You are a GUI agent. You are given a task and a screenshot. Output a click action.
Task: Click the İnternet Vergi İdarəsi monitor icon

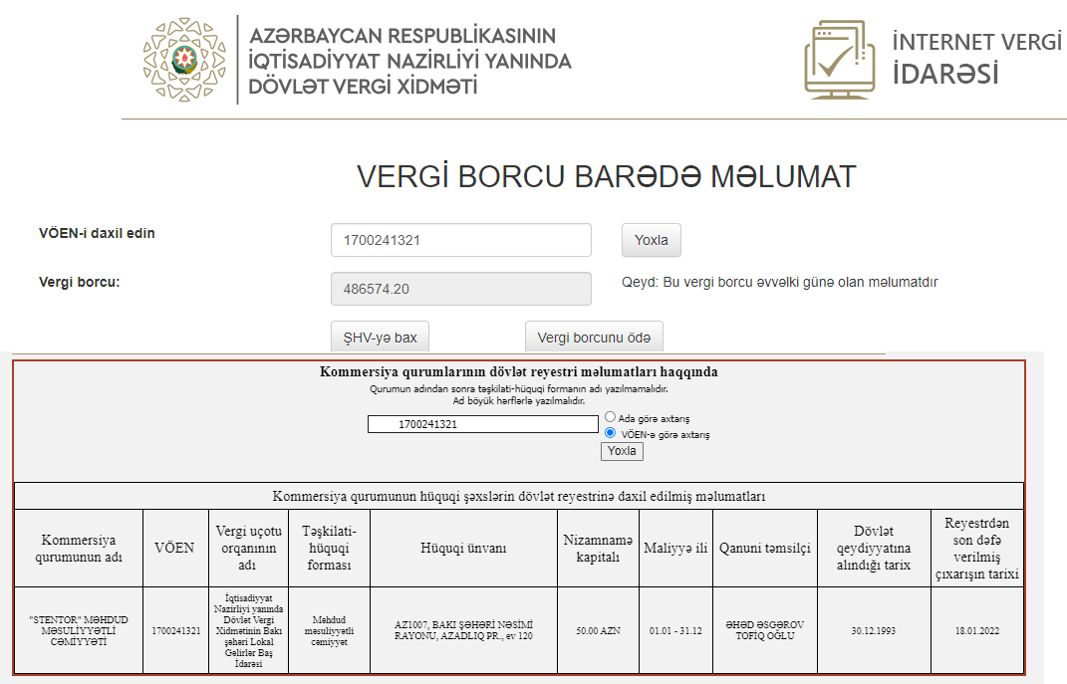[x=840, y=59]
